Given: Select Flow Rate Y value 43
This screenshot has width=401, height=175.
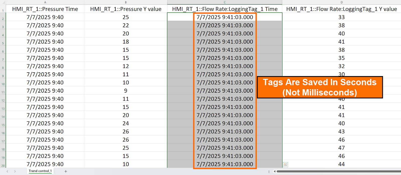Looking at the screenshot, I should pyautogui.click(x=342, y=132).
